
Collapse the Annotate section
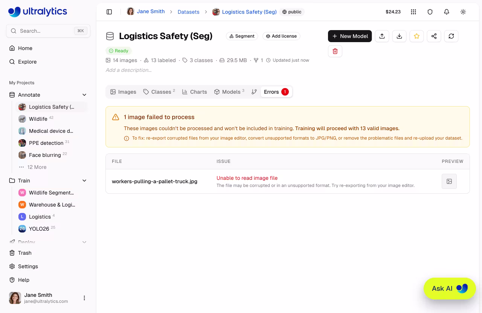84,95
